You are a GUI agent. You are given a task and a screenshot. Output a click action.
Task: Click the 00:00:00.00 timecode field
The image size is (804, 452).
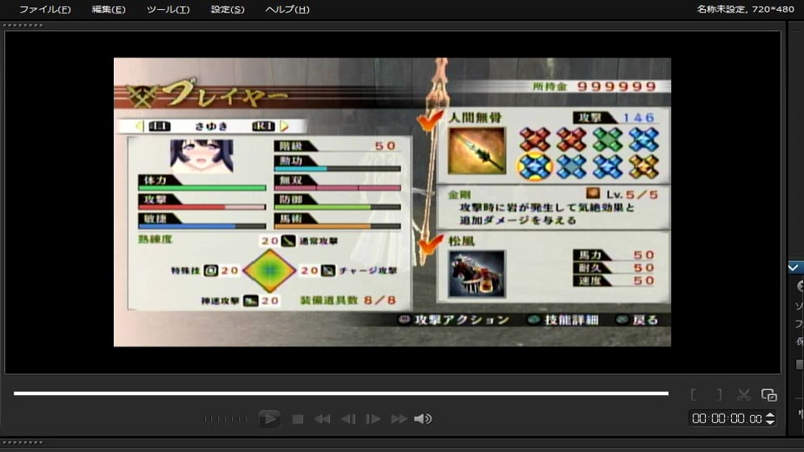pyautogui.click(x=726, y=419)
